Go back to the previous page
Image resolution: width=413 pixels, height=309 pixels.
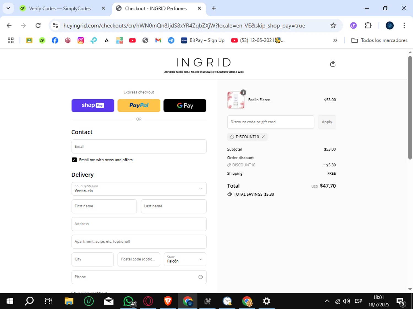point(9,26)
